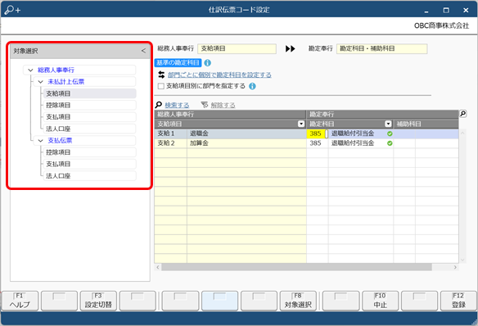This screenshot has width=478, height=326.
Task: Click the 補助科目 column header
Action: click(x=426, y=124)
